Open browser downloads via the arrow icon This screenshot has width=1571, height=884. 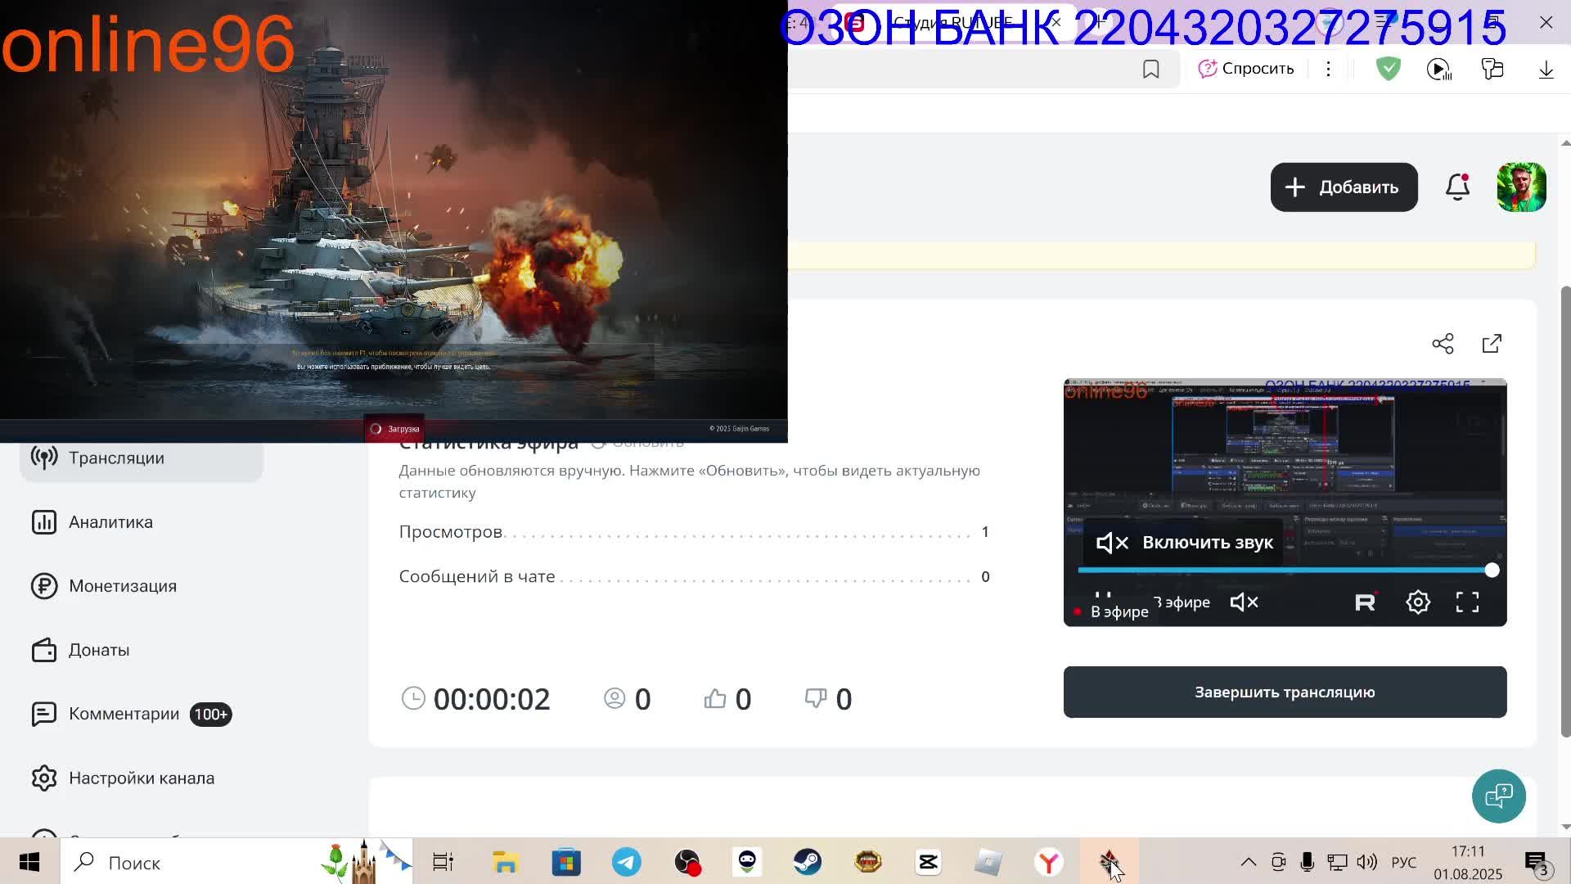pyautogui.click(x=1545, y=69)
